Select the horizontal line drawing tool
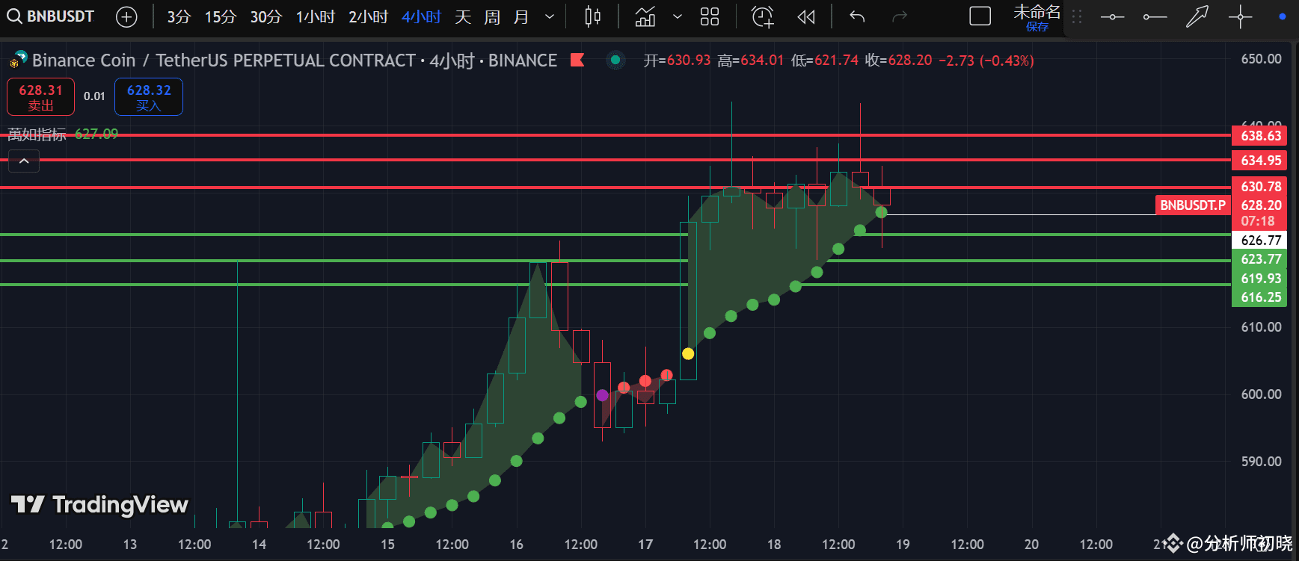This screenshot has height=561, width=1299. (x=1112, y=16)
